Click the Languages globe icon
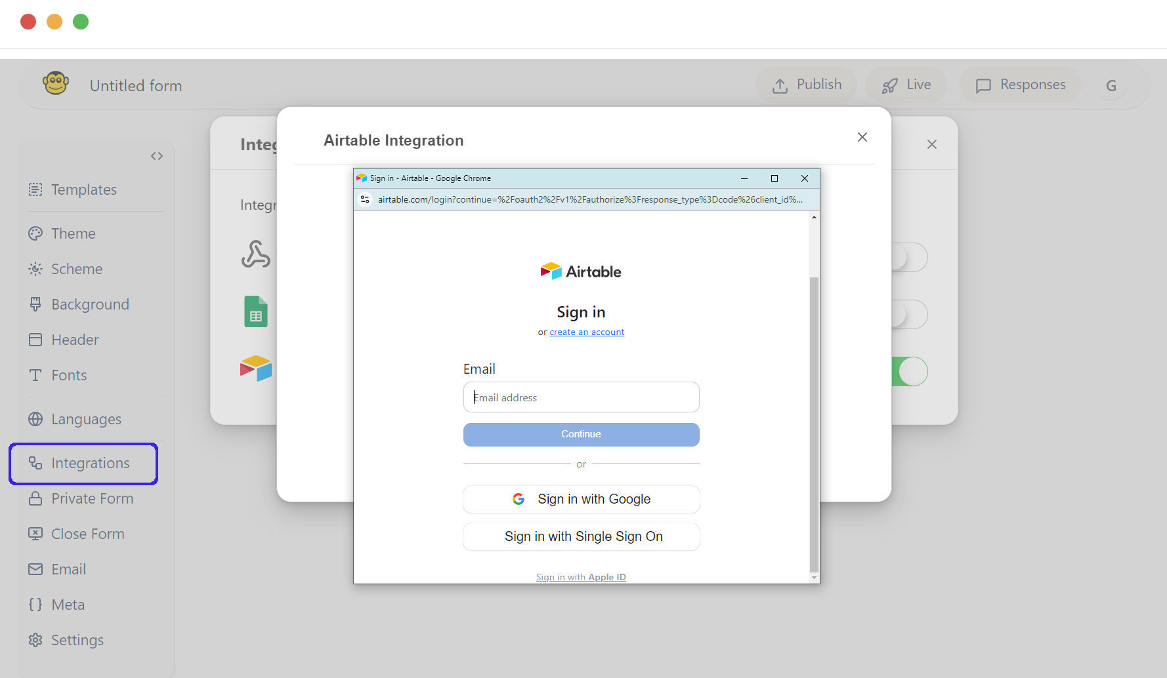1167x678 pixels. 35,419
